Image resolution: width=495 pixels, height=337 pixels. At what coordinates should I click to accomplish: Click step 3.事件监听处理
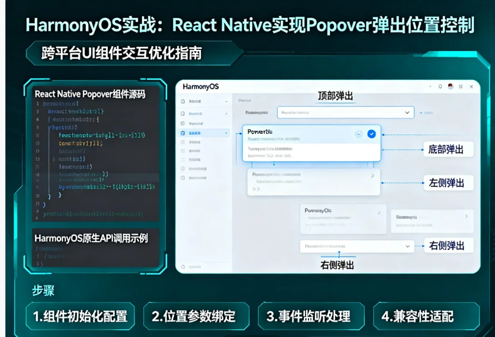click(x=311, y=316)
